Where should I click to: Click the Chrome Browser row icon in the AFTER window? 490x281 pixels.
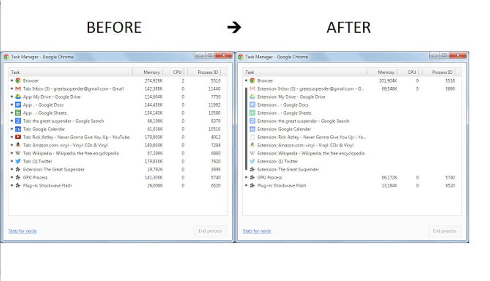[x=252, y=81]
